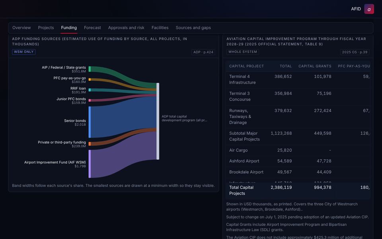382x239 pixels.
Task: Select the Private or third-party funding node
Action: 90,144
